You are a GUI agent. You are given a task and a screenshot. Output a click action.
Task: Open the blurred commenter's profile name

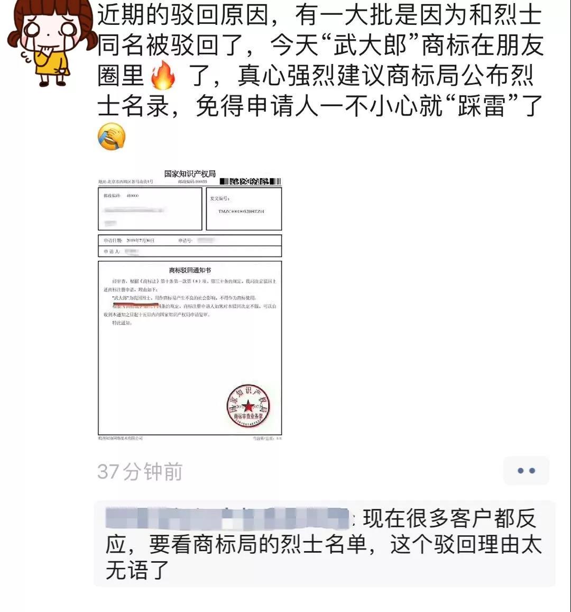pyautogui.click(x=227, y=518)
